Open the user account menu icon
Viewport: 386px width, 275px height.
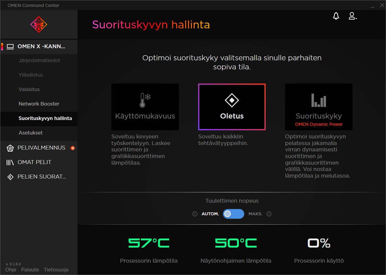pyautogui.click(x=353, y=16)
